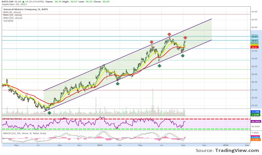Click the 44.00 price axis label
Image resolution: width=262 pixels, height=155 pixels.
(254, 12)
